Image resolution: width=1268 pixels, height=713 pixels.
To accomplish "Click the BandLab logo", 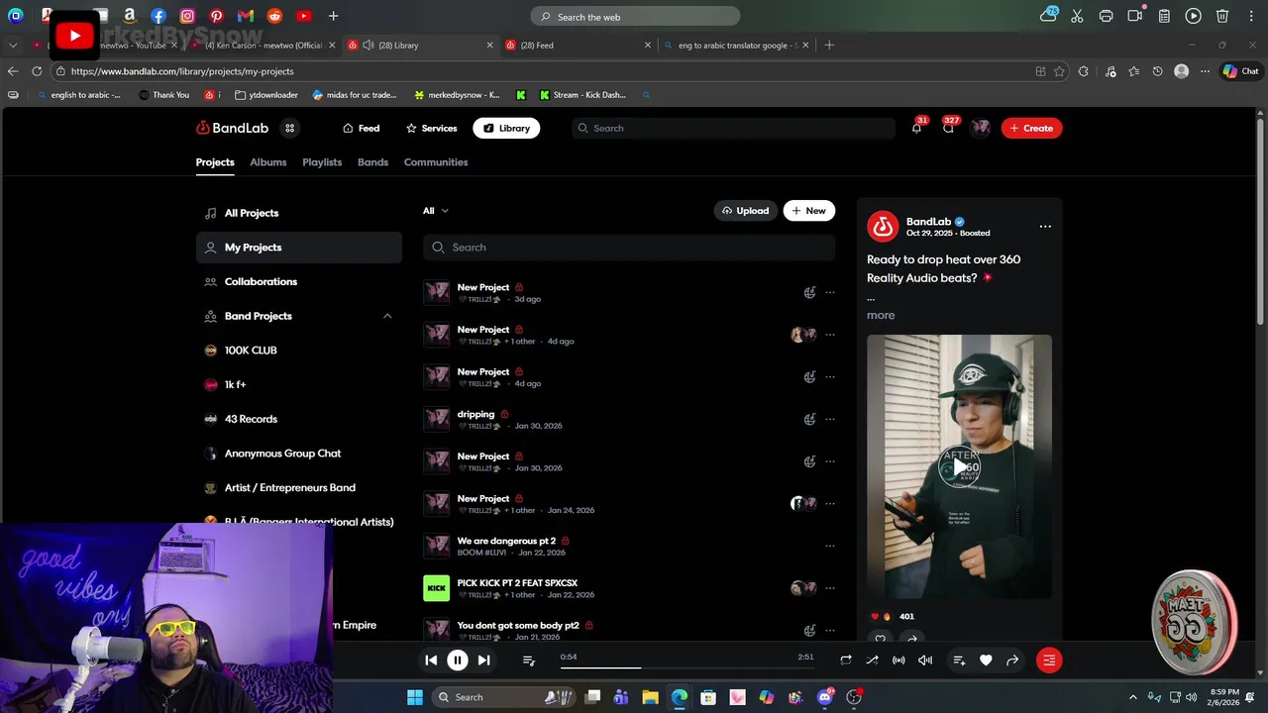I will tap(232, 128).
